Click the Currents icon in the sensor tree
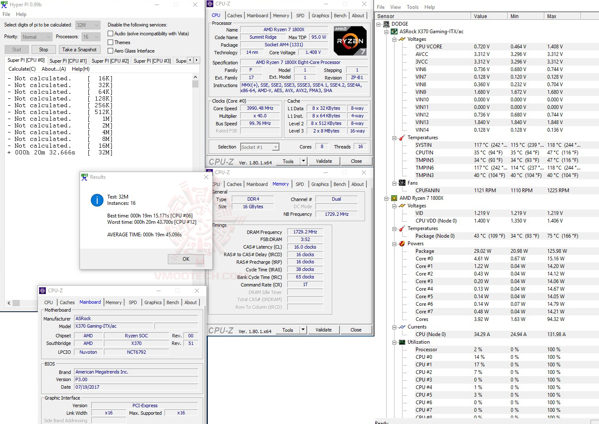This screenshot has width=599, height=424. tap(402, 327)
